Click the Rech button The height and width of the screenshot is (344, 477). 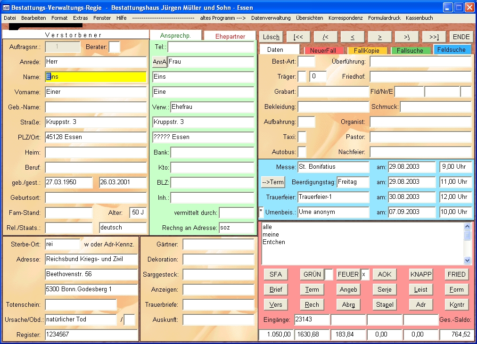pyautogui.click(x=312, y=304)
